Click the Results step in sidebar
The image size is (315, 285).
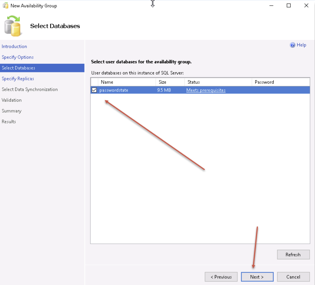(x=9, y=122)
